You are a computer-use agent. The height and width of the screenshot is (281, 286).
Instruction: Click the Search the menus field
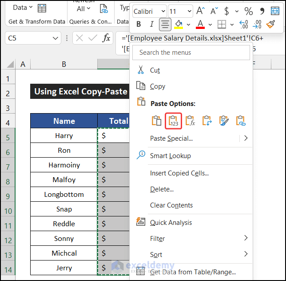(x=191, y=53)
